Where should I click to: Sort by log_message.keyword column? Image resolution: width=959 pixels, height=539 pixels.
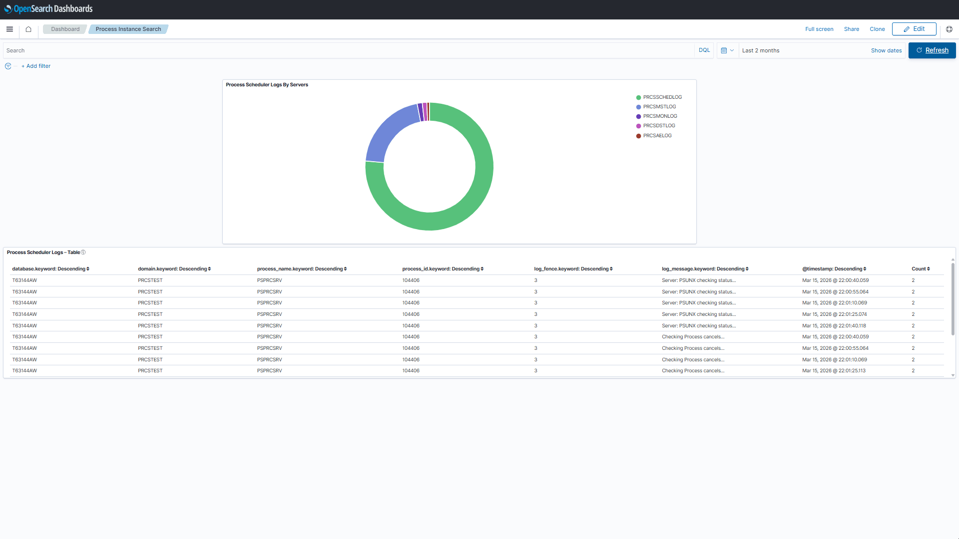point(705,269)
